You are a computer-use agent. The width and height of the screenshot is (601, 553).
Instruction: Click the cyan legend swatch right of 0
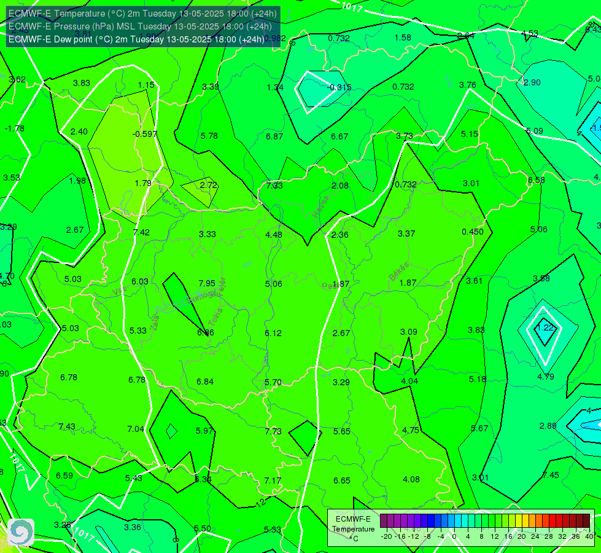457,521
